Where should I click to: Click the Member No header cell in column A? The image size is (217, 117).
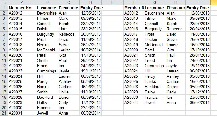click(x=22, y=8)
